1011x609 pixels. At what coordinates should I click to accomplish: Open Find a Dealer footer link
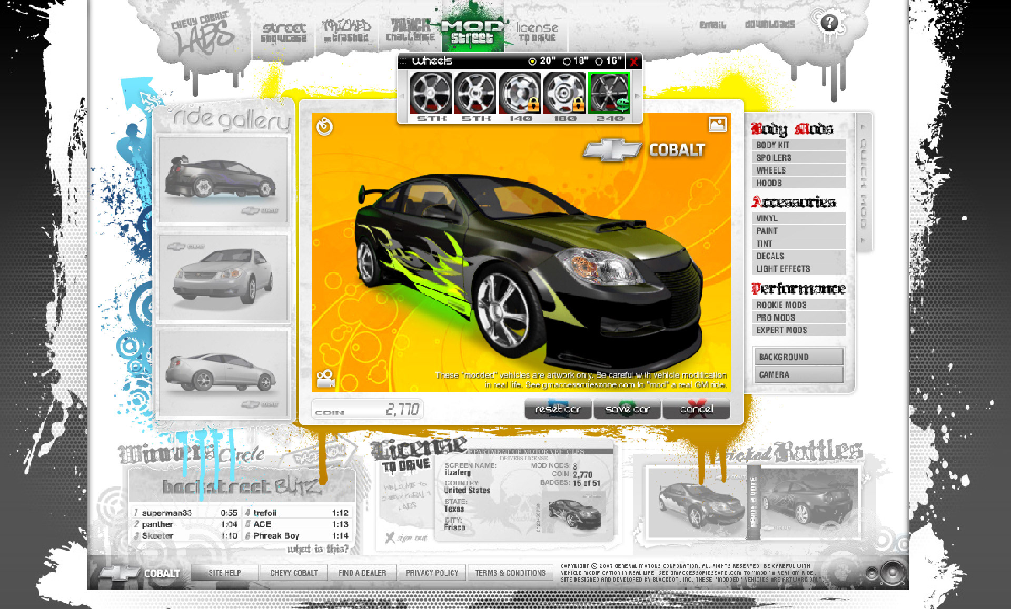click(x=362, y=573)
